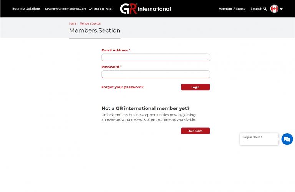
Task: Click Members Section breadcrumb link
Action: coord(90,23)
